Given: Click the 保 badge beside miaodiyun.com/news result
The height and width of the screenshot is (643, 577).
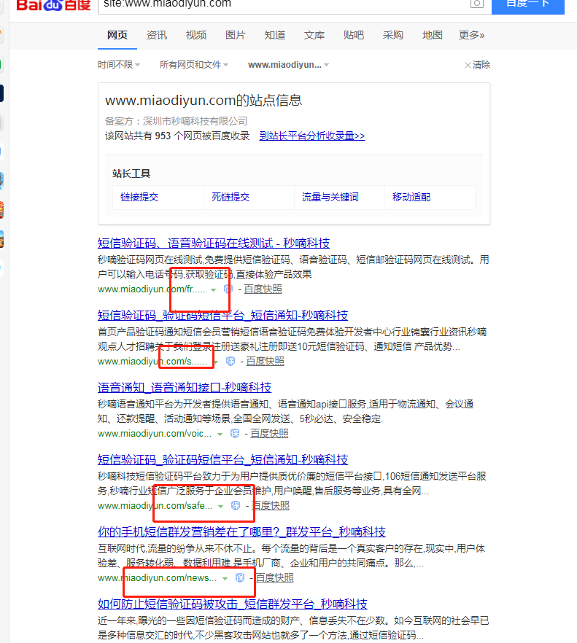Looking at the screenshot, I should 240,577.
